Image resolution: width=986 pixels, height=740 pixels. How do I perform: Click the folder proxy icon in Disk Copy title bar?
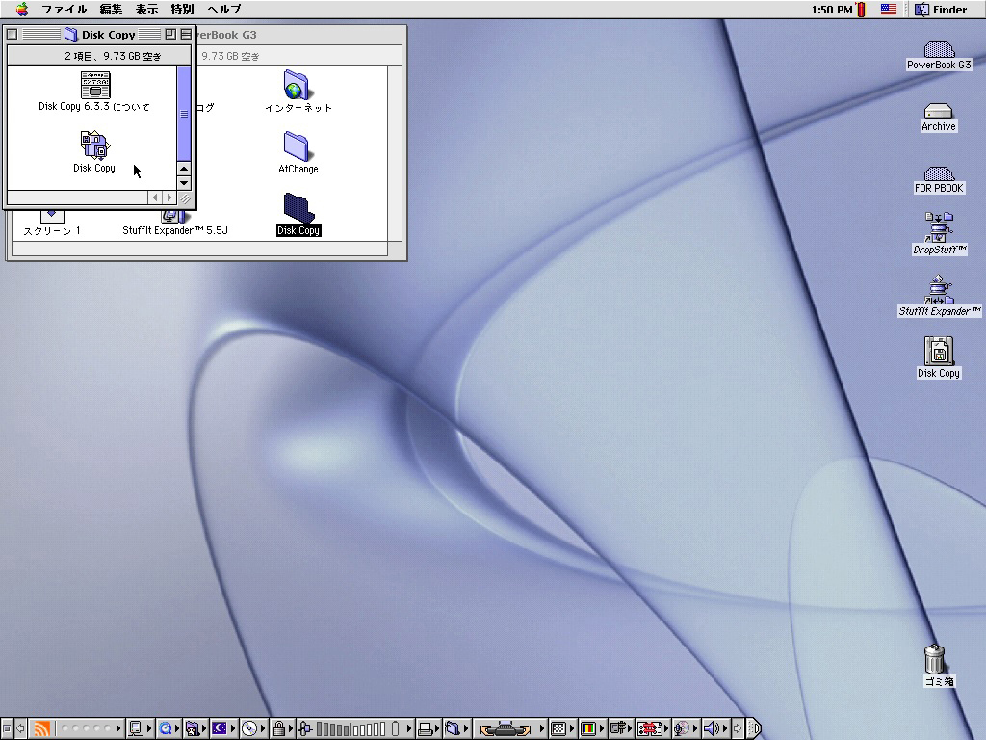71,34
